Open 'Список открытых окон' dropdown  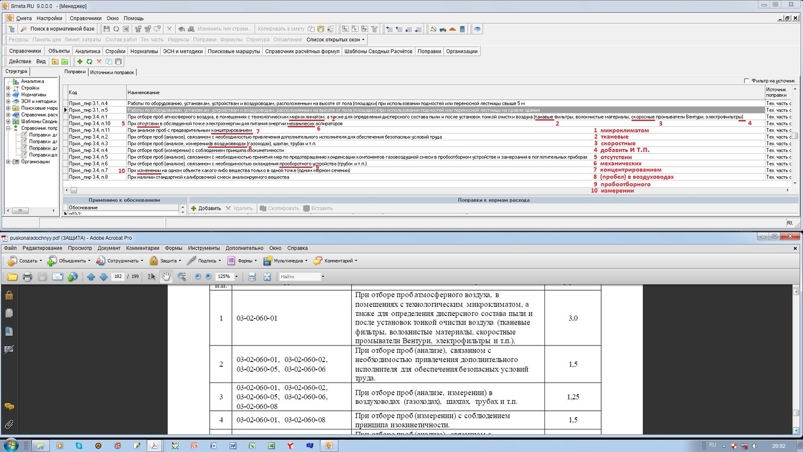tap(335, 40)
